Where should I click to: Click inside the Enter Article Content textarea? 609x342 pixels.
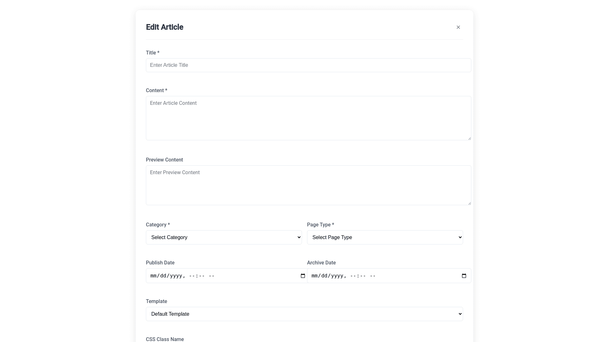point(308,118)
